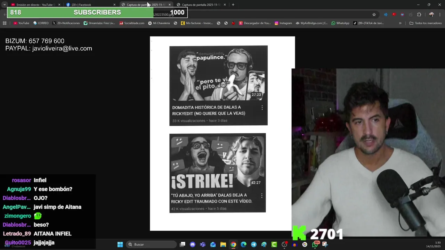This screenshot has width=445, height=250.
Task: Expand hidden bookmarks with the » chevron
Action: point(400,23)
